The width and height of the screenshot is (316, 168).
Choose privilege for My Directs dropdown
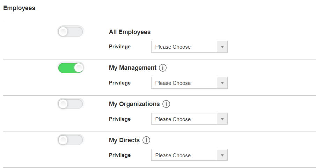coord(189,155)
